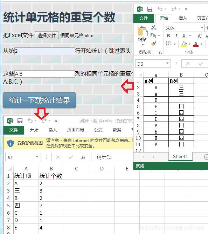Switch to the 开始 tab in the lower Excel window
The image size is (208, 234).
[x=34, y=130]
